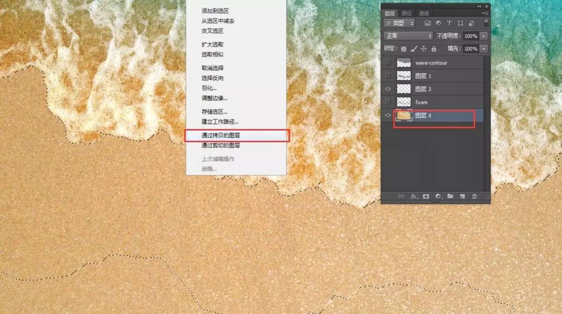Click the lock transparent pixels icon
562x314 pixels.
pos(403,49)
